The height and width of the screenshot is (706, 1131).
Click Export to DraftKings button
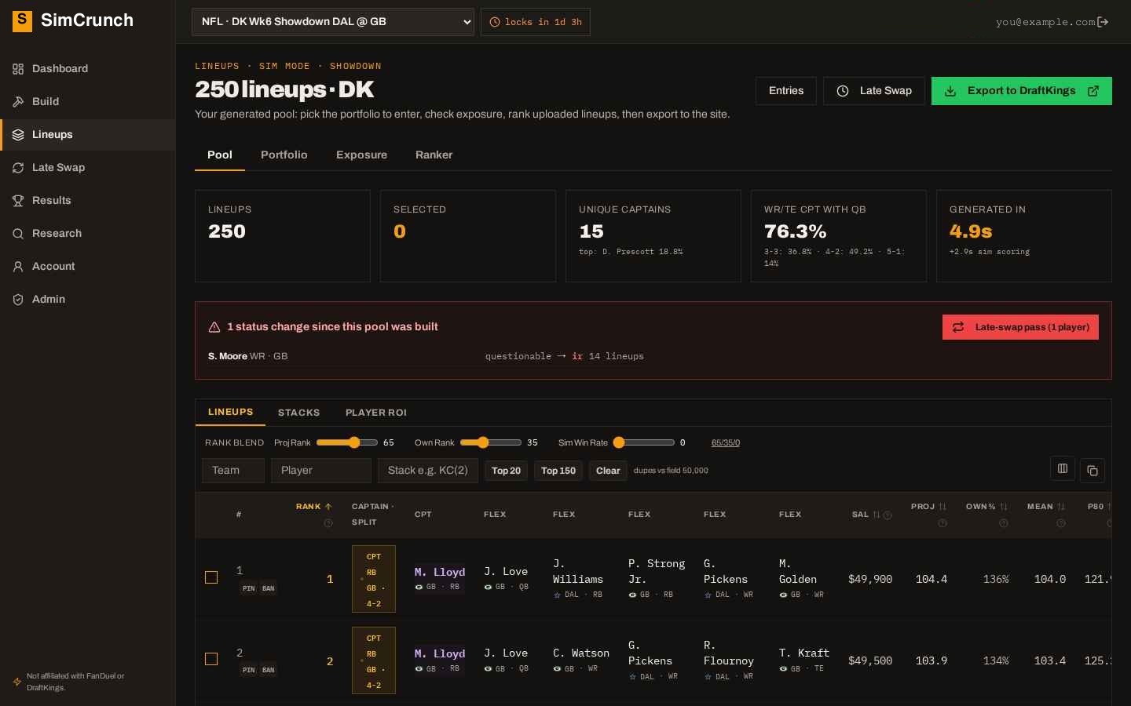tap(1022, 91)
